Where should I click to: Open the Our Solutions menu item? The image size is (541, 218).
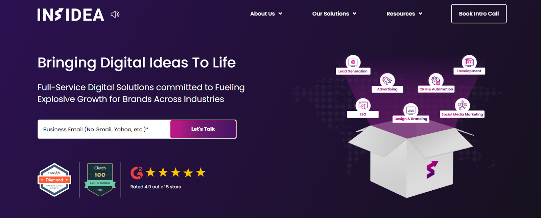click(330, 14)
